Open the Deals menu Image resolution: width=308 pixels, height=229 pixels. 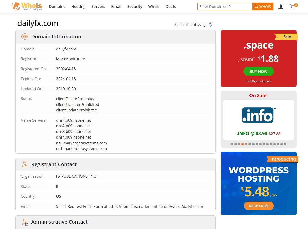click(x=170, y=7)
